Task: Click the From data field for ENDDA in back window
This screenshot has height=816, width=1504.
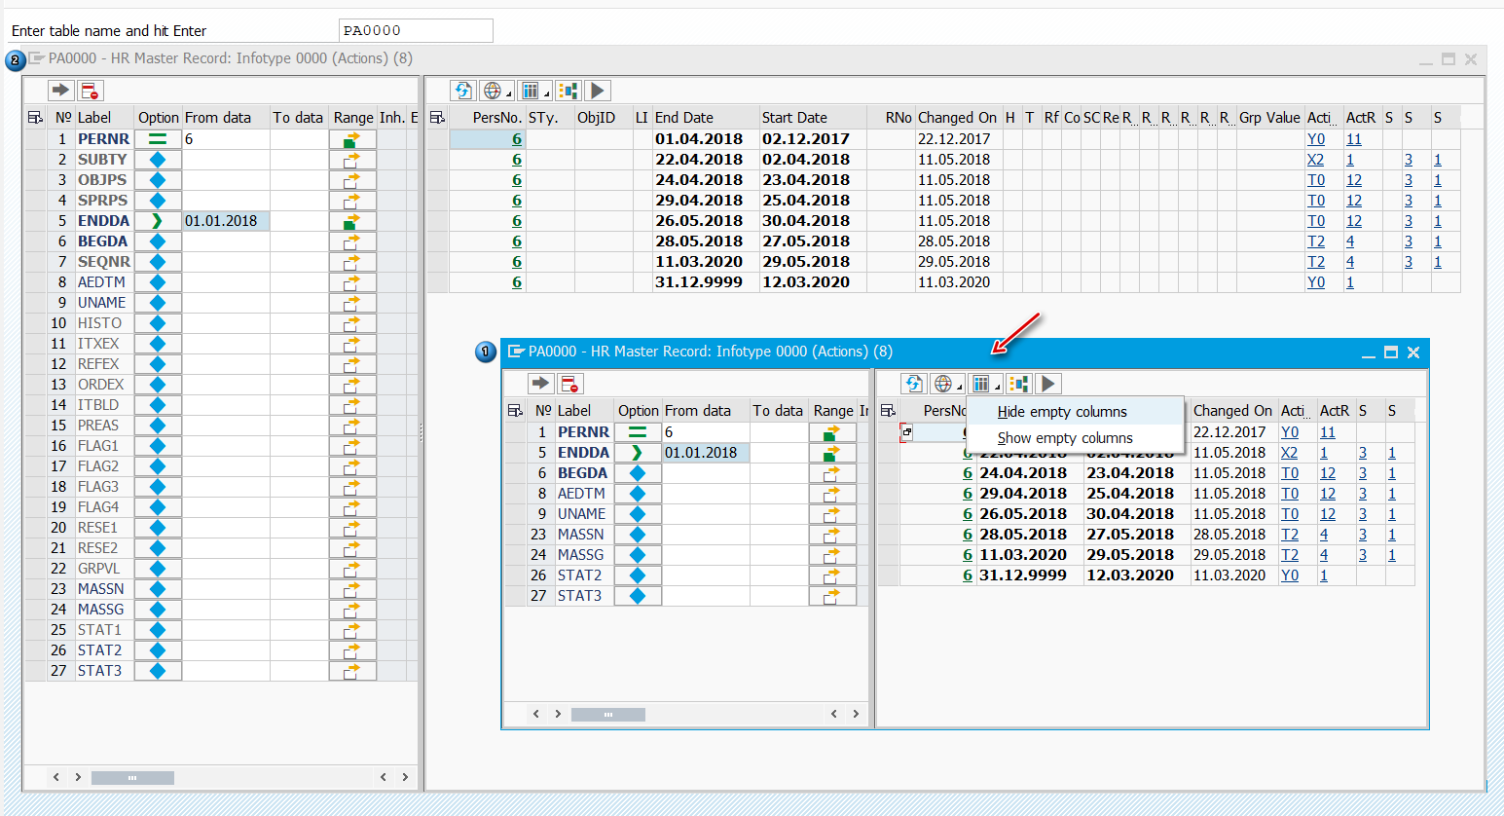Action: point(226,221)
